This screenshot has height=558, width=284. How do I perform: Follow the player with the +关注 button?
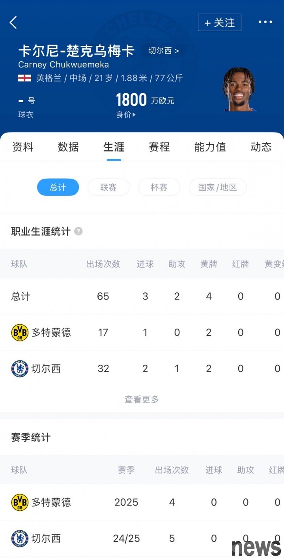coord(220,22)
